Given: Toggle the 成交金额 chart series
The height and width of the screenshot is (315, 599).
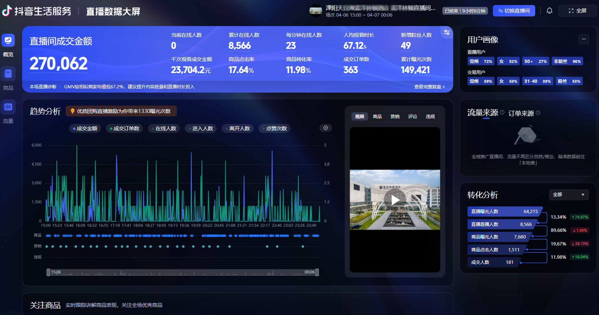Looking at the screenshot, I should [85, 128].
